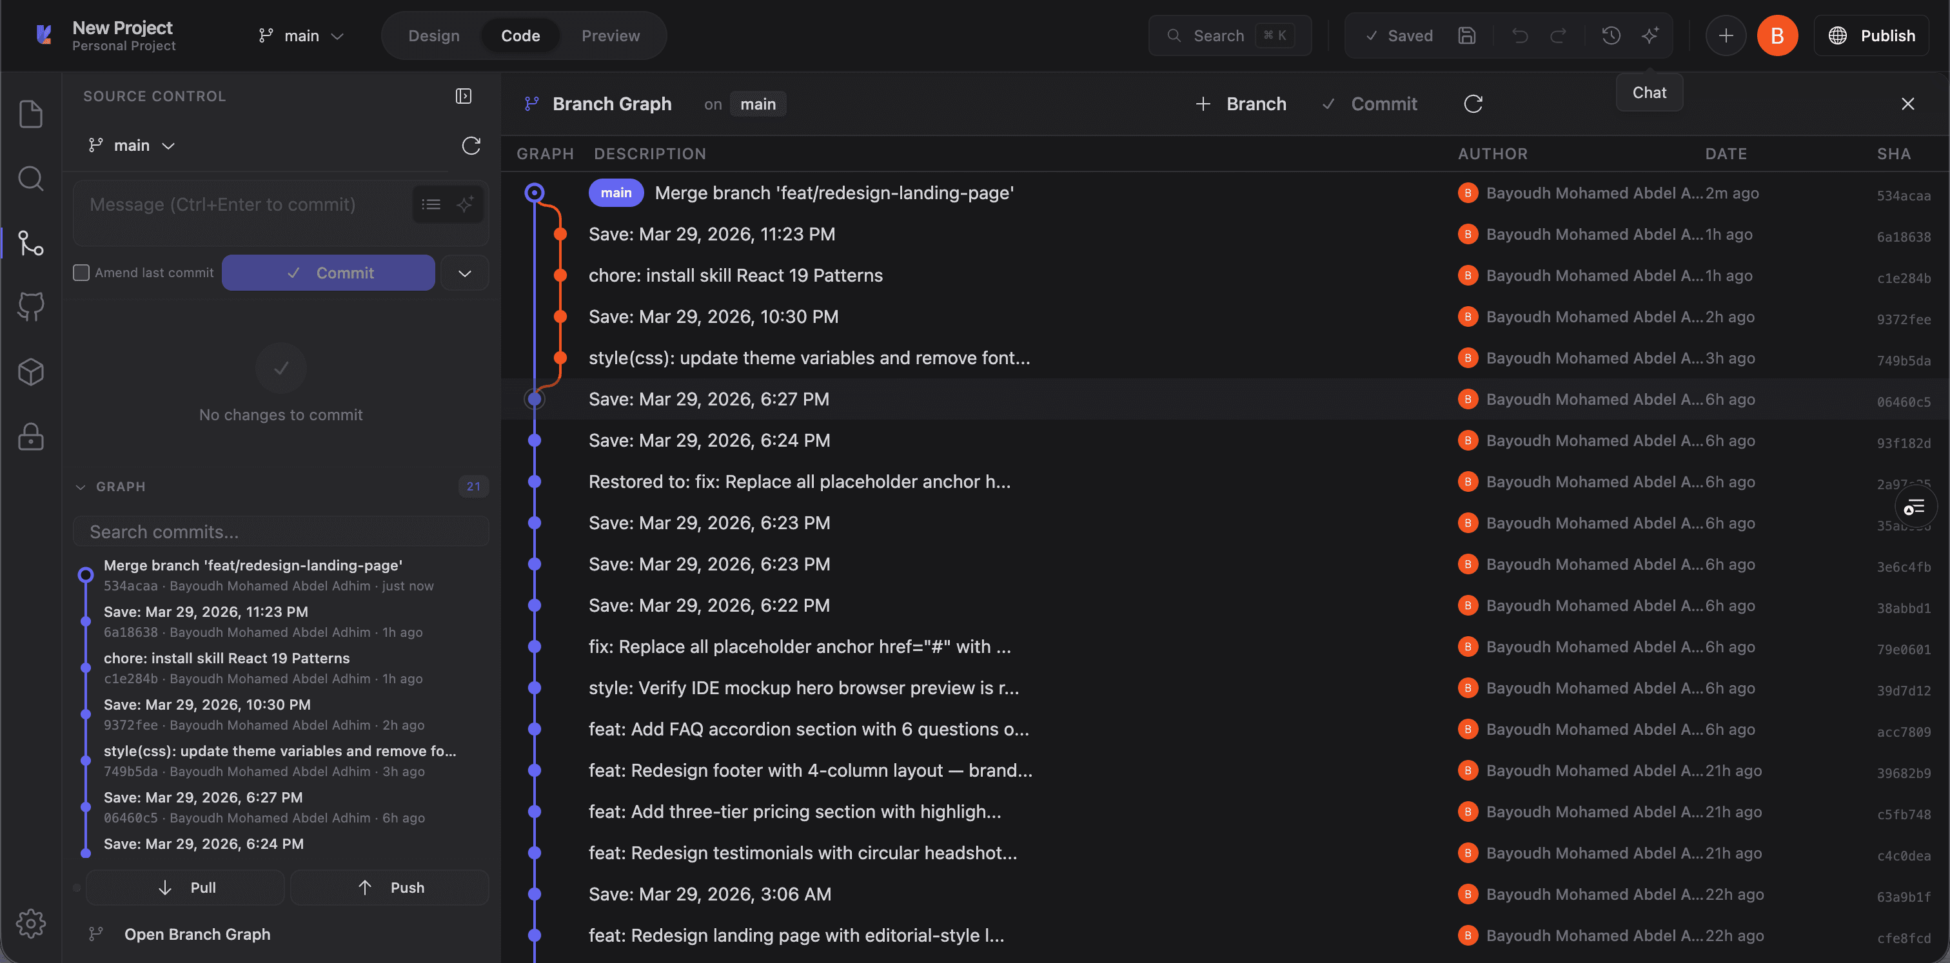
Task: Click the app logo icon
Action: tap(44, 35)
